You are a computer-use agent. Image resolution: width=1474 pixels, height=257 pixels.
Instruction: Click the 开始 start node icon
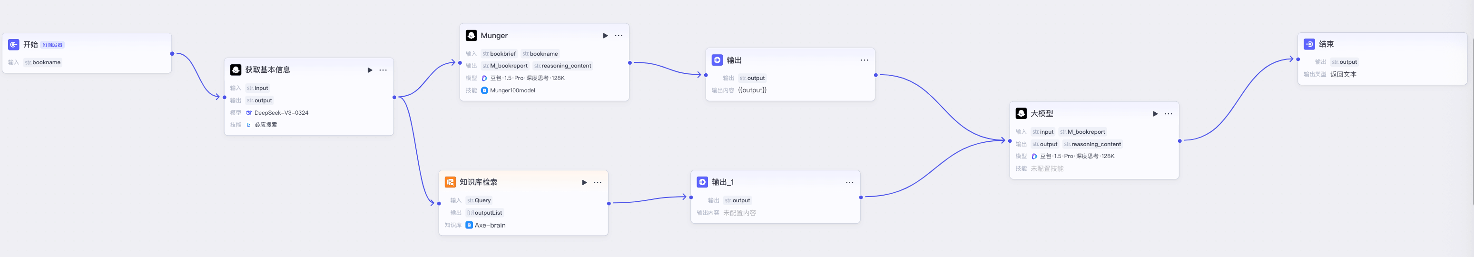pos(14,45)
